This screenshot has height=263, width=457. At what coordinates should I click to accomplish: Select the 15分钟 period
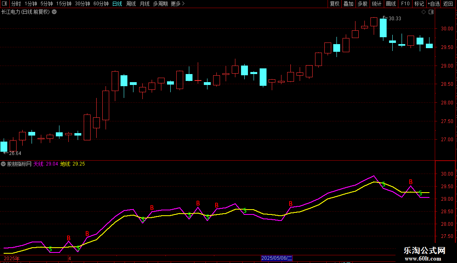tap(63, 4)
